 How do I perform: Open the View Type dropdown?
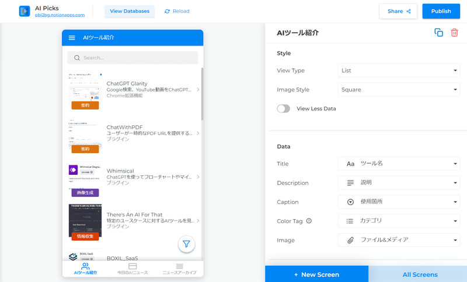(399, 70)
